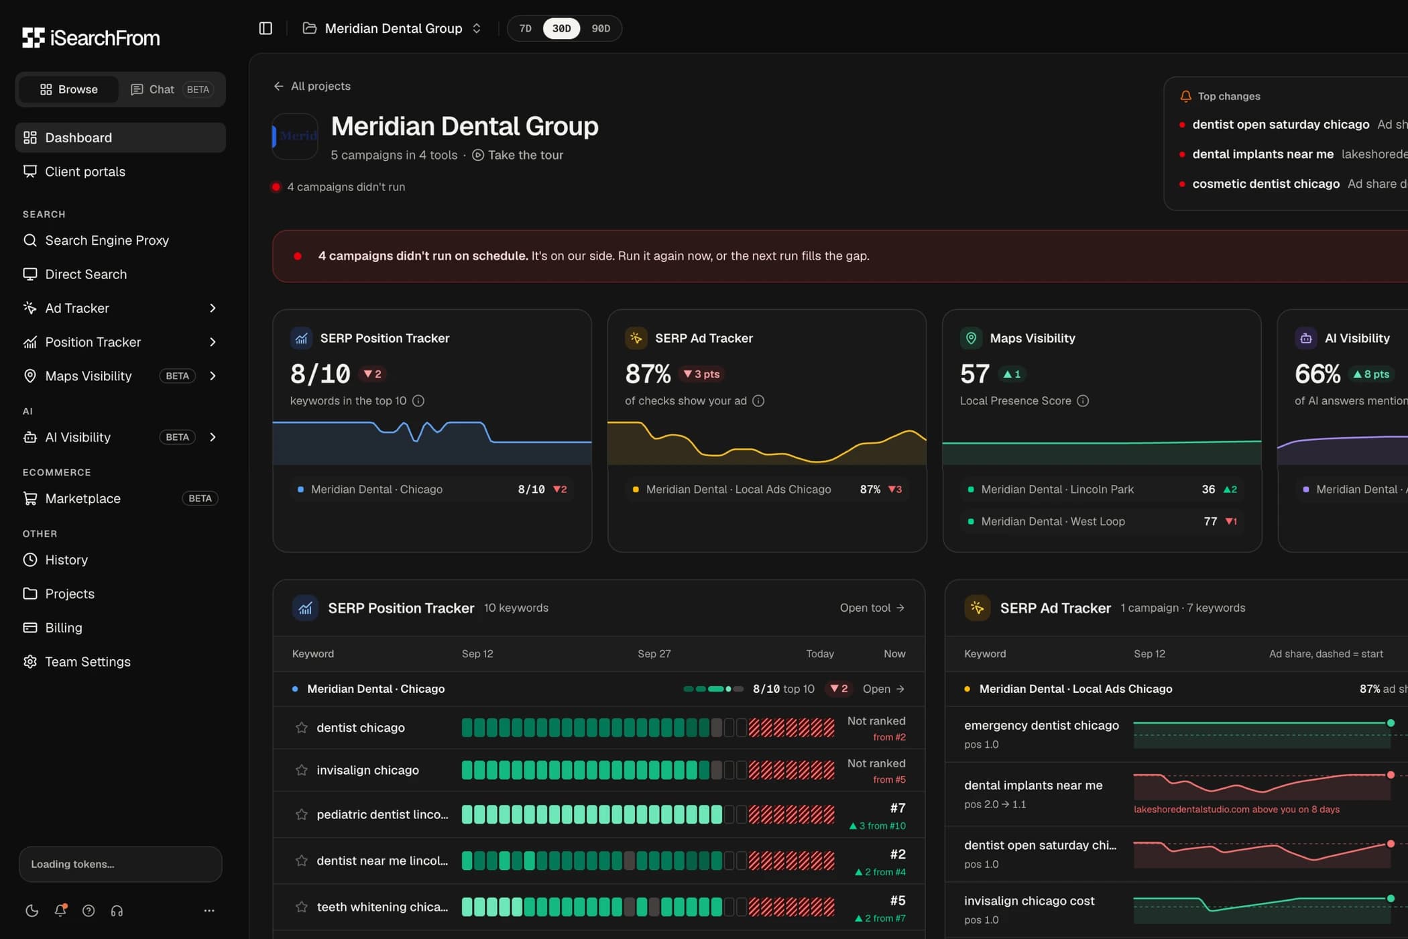Star the invisalign chicago keyword
Viewport: 1408px width, 939px height.
point(302,770)
